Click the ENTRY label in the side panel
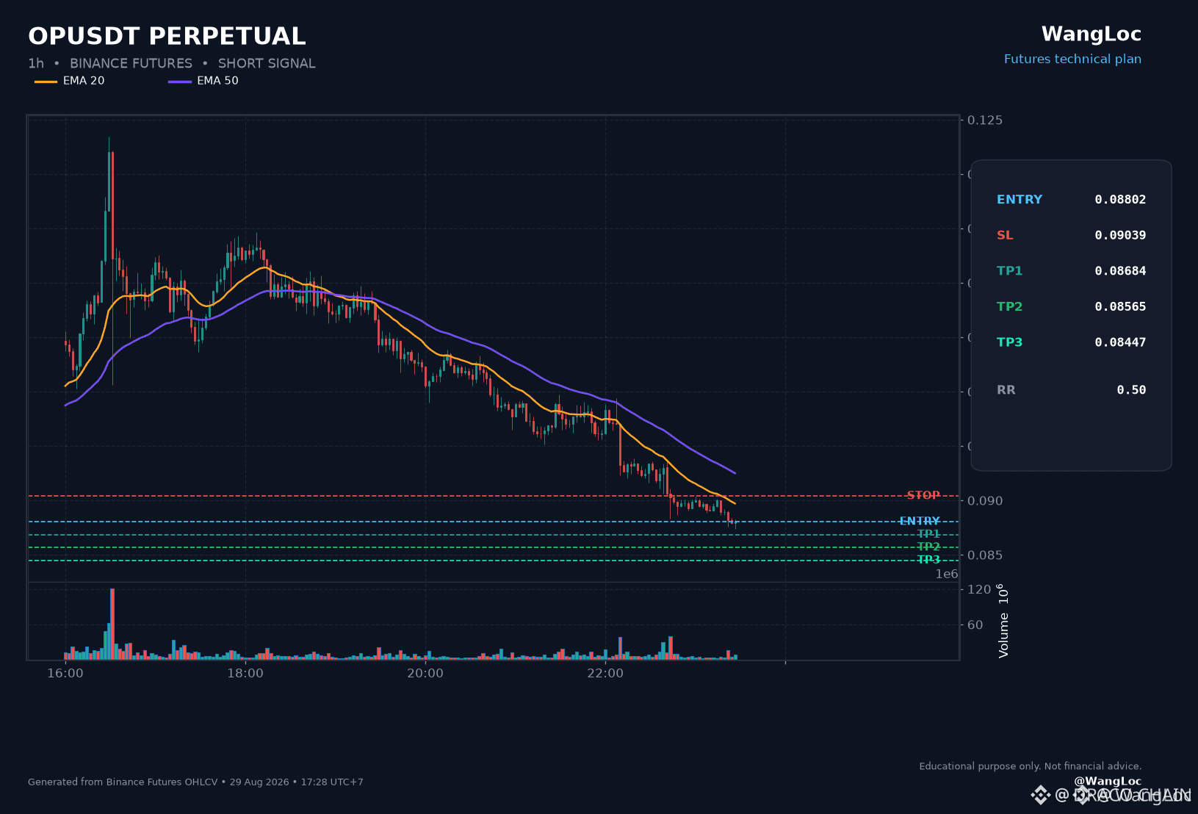 pyautogui.click(x=1020, y=199)
